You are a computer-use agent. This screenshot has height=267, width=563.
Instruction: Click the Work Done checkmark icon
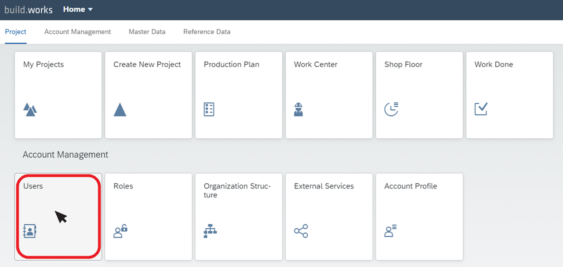tap(481, 109)
